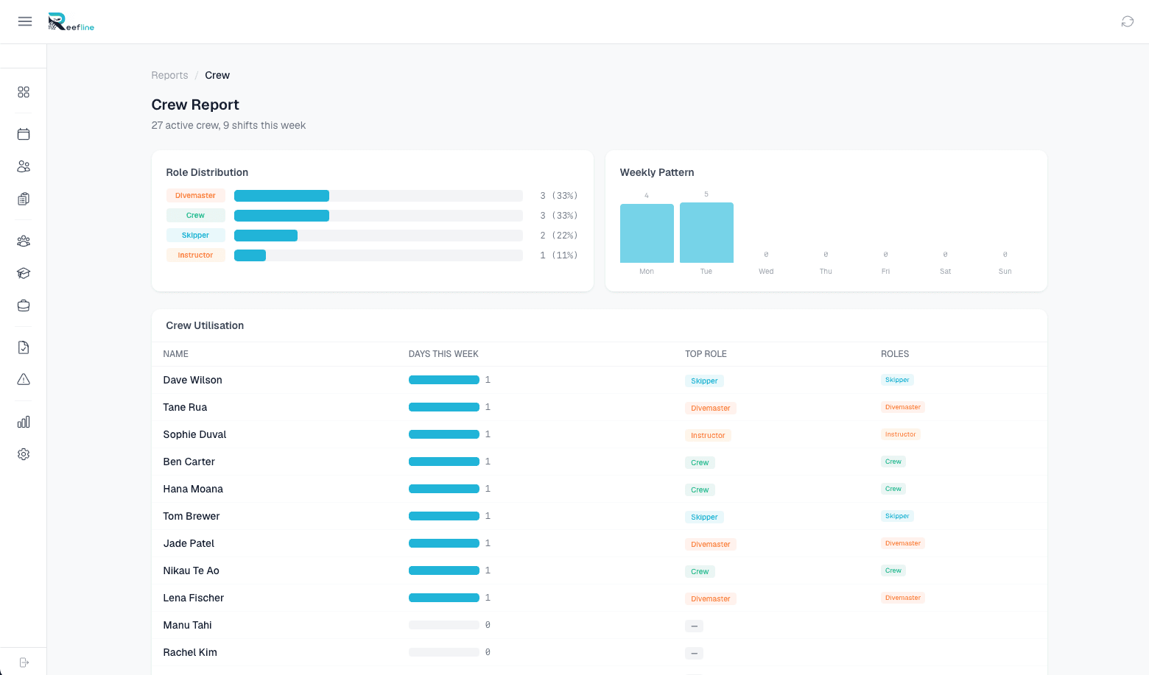Image resolution: width=1149 pixels, height=675 pixels.
Task: Select the Dave Wilson crew row
Action: (599, 380)
